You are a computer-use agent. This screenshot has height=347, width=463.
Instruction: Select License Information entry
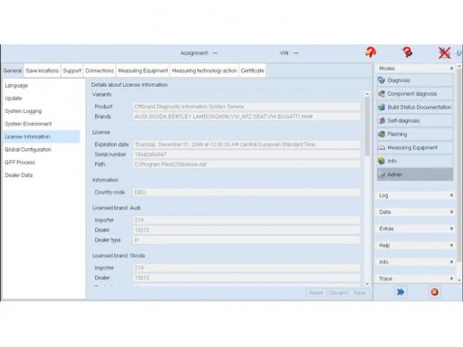(x=42, y=136)
